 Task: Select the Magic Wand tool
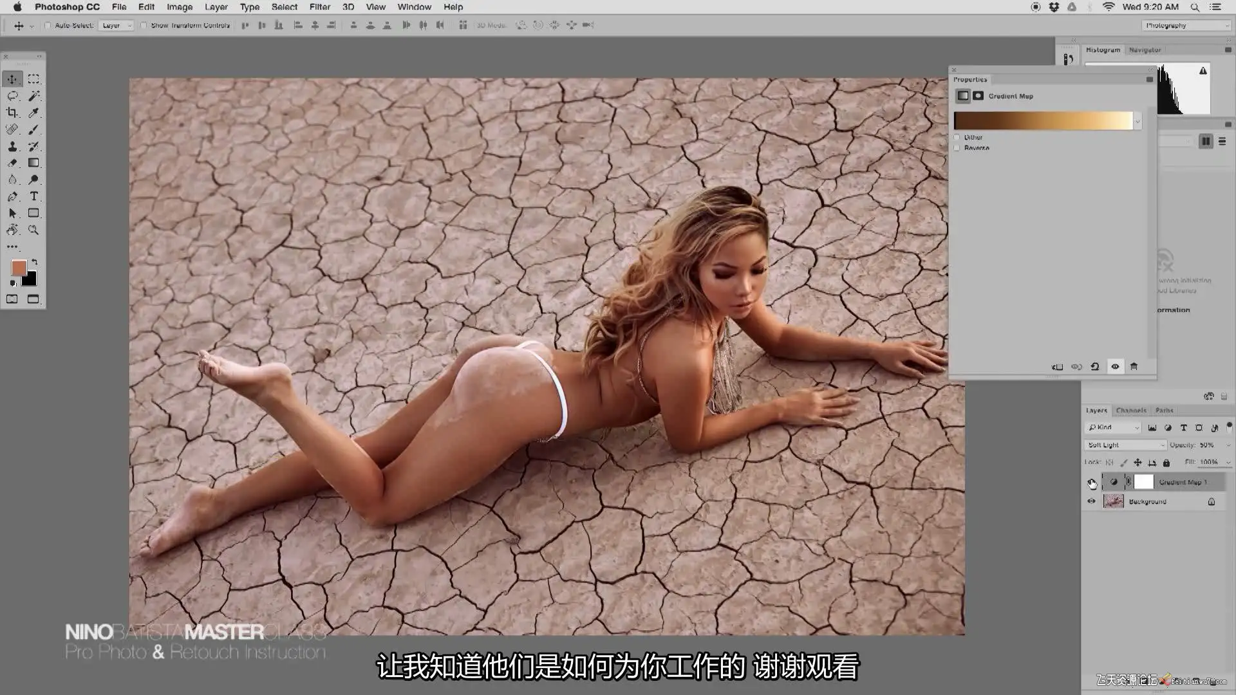click(x=33, y=96)
